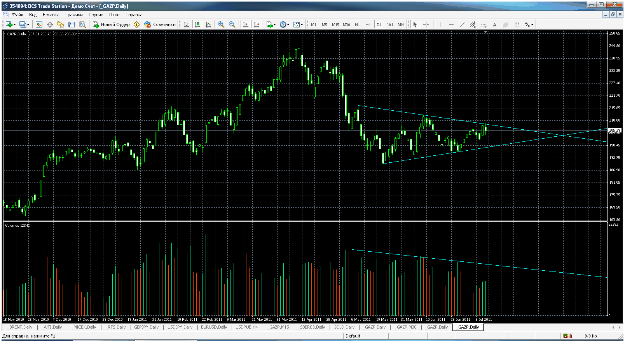
Task: Expand the arrows objects dropdown arrow
Action: 532,25
